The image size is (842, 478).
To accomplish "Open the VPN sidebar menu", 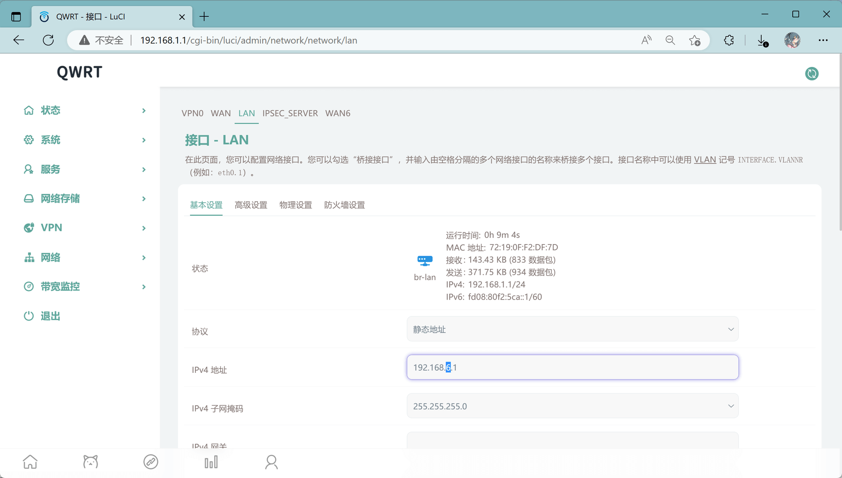I will tap(51, 228).
